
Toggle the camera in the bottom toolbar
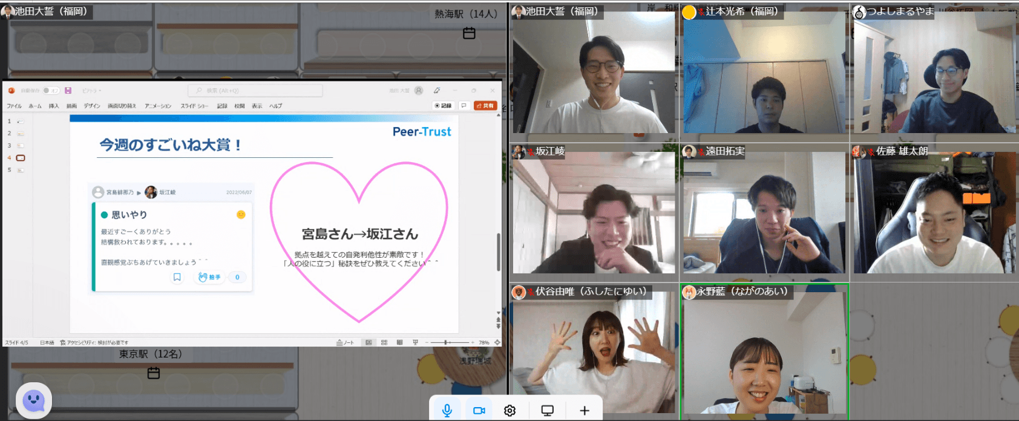[479, 410]
